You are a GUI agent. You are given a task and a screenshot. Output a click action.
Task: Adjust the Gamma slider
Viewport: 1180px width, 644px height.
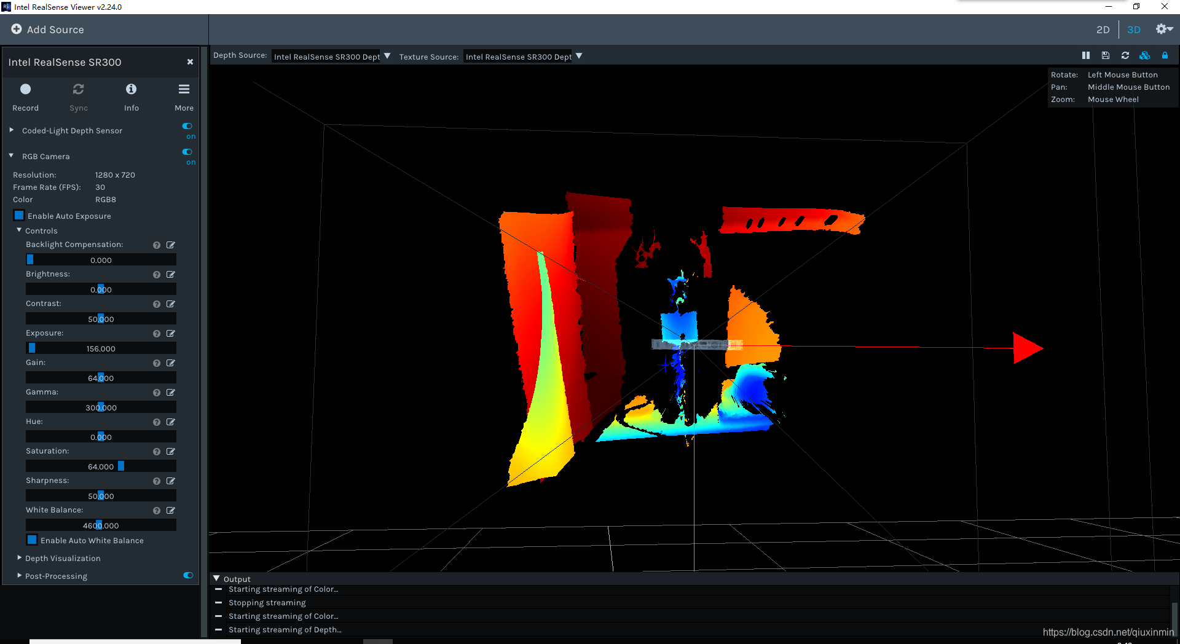101,407
